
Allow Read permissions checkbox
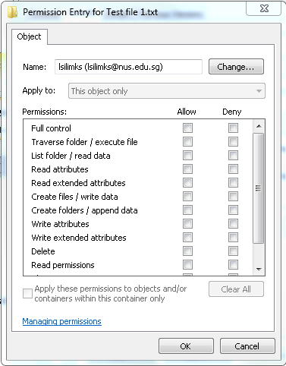point(187,265)
